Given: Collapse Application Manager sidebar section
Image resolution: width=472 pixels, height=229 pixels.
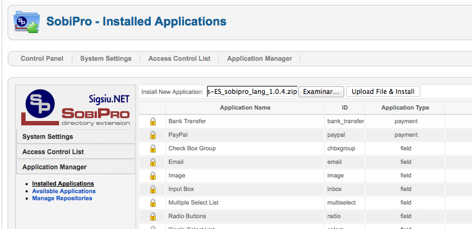Looking at the screenshot, I should click(x=76, y=167).
